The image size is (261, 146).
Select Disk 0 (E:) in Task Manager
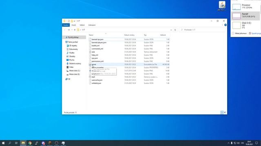(x=246, y=25)
